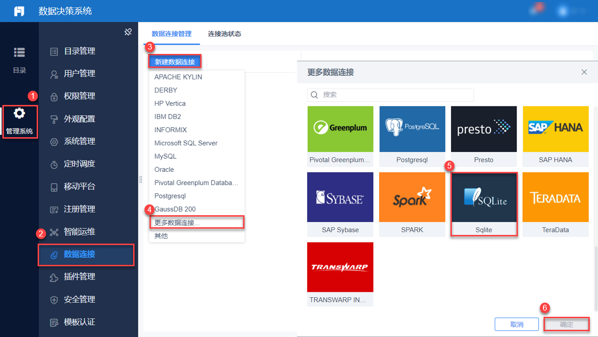Select the SPARK database tile
Screen dimensions: 598x337
coord(412,205)
